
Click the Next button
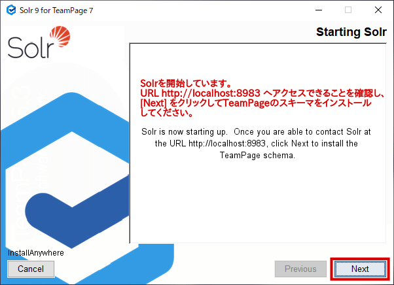359,269
